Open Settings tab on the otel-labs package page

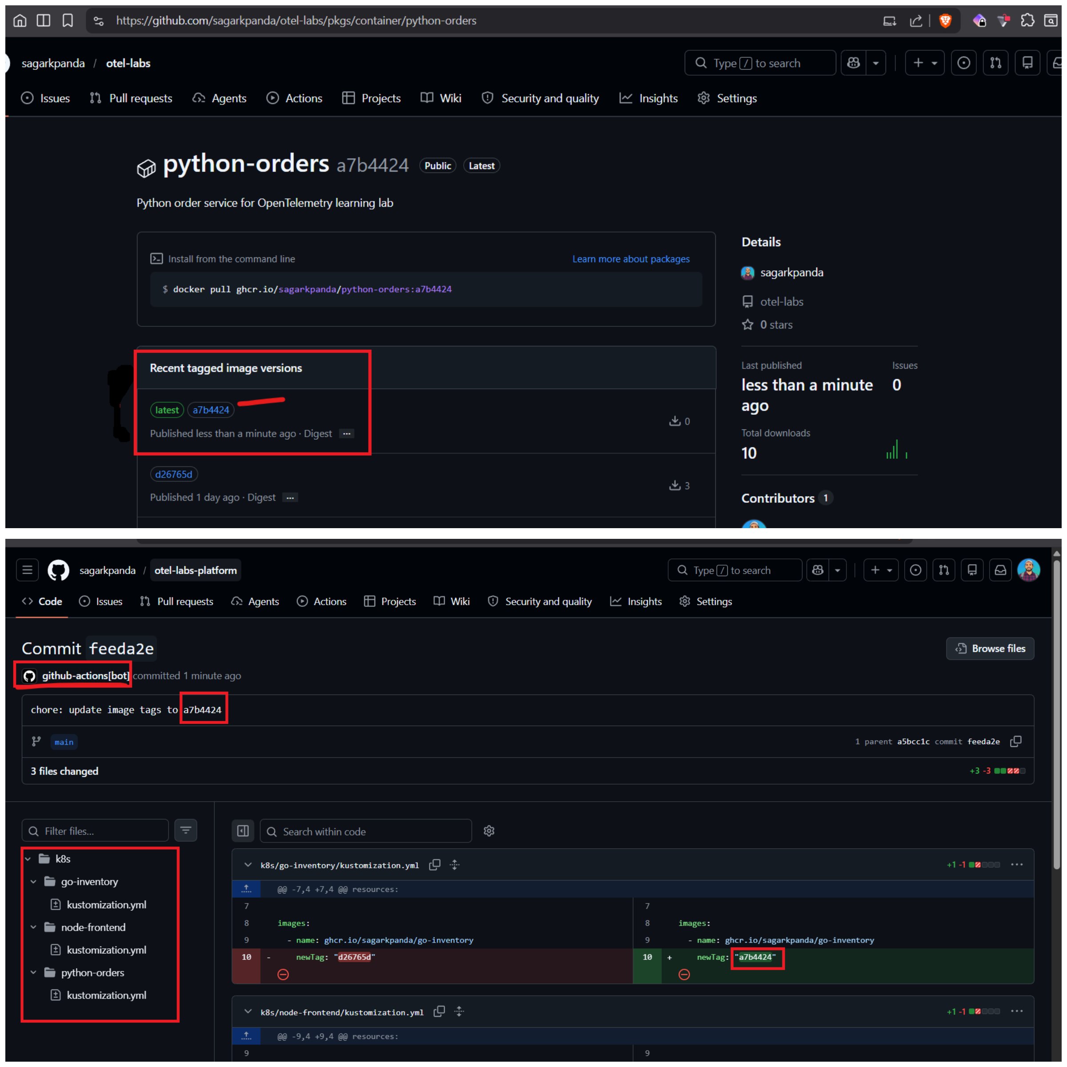point(727,98)
